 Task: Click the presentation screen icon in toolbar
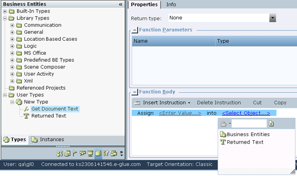pyautogui.click(x=90, y=153)
